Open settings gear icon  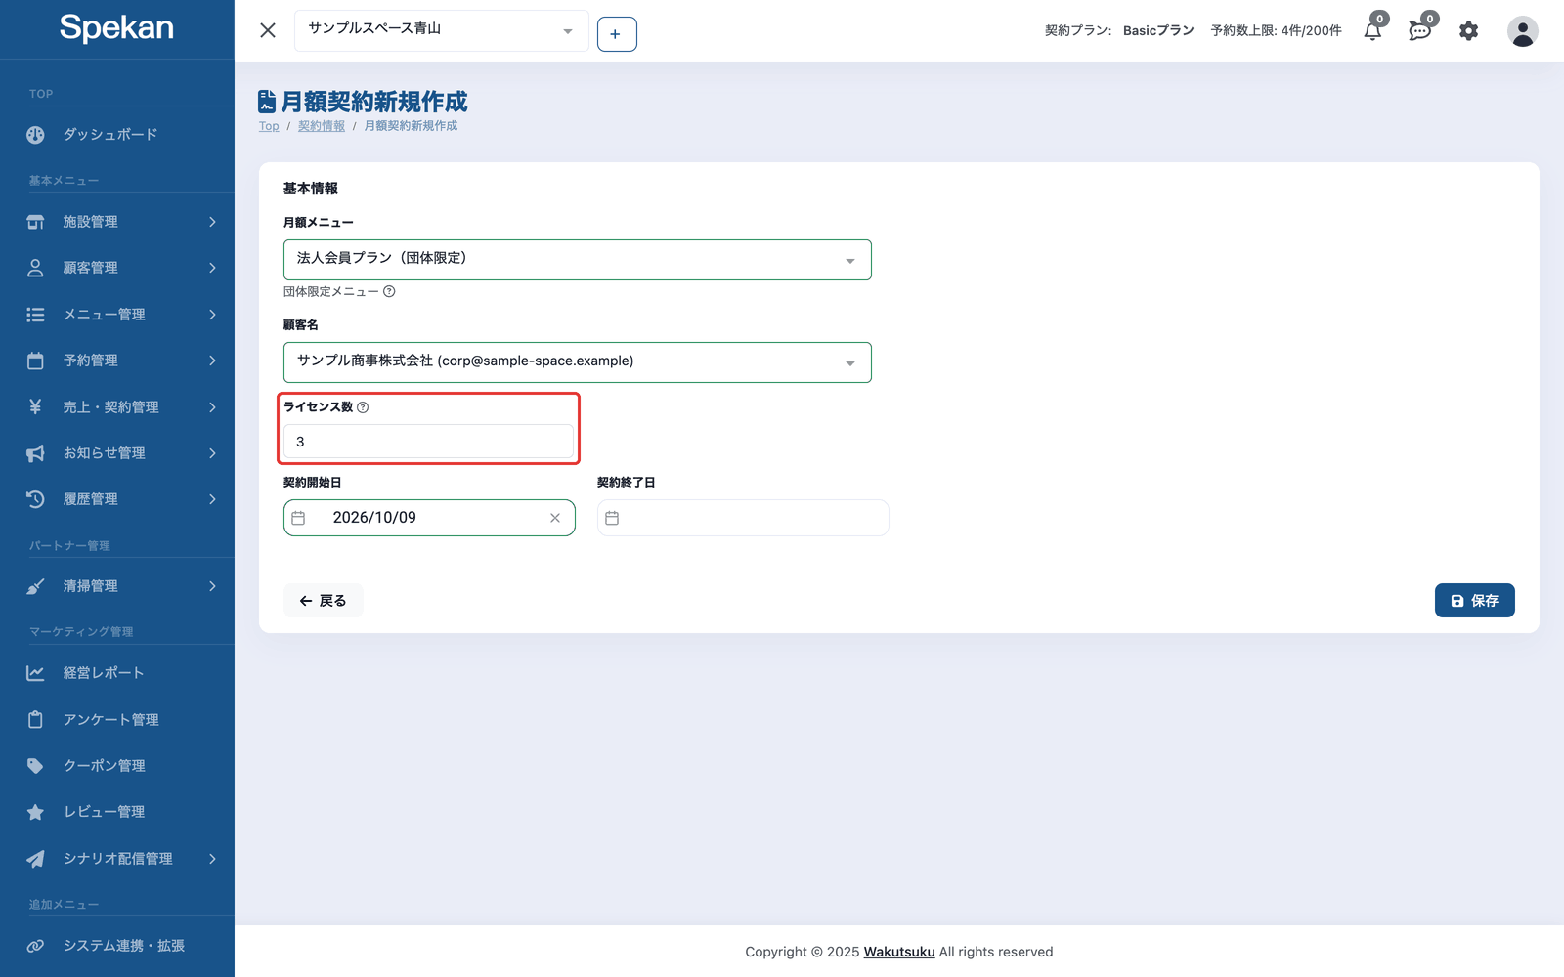tap(1468, 31)
